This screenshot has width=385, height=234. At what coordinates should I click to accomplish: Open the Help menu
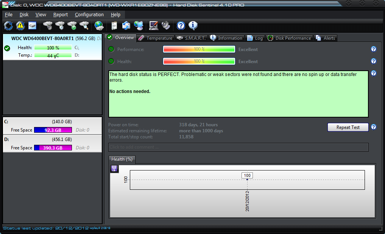coord(115,15)
